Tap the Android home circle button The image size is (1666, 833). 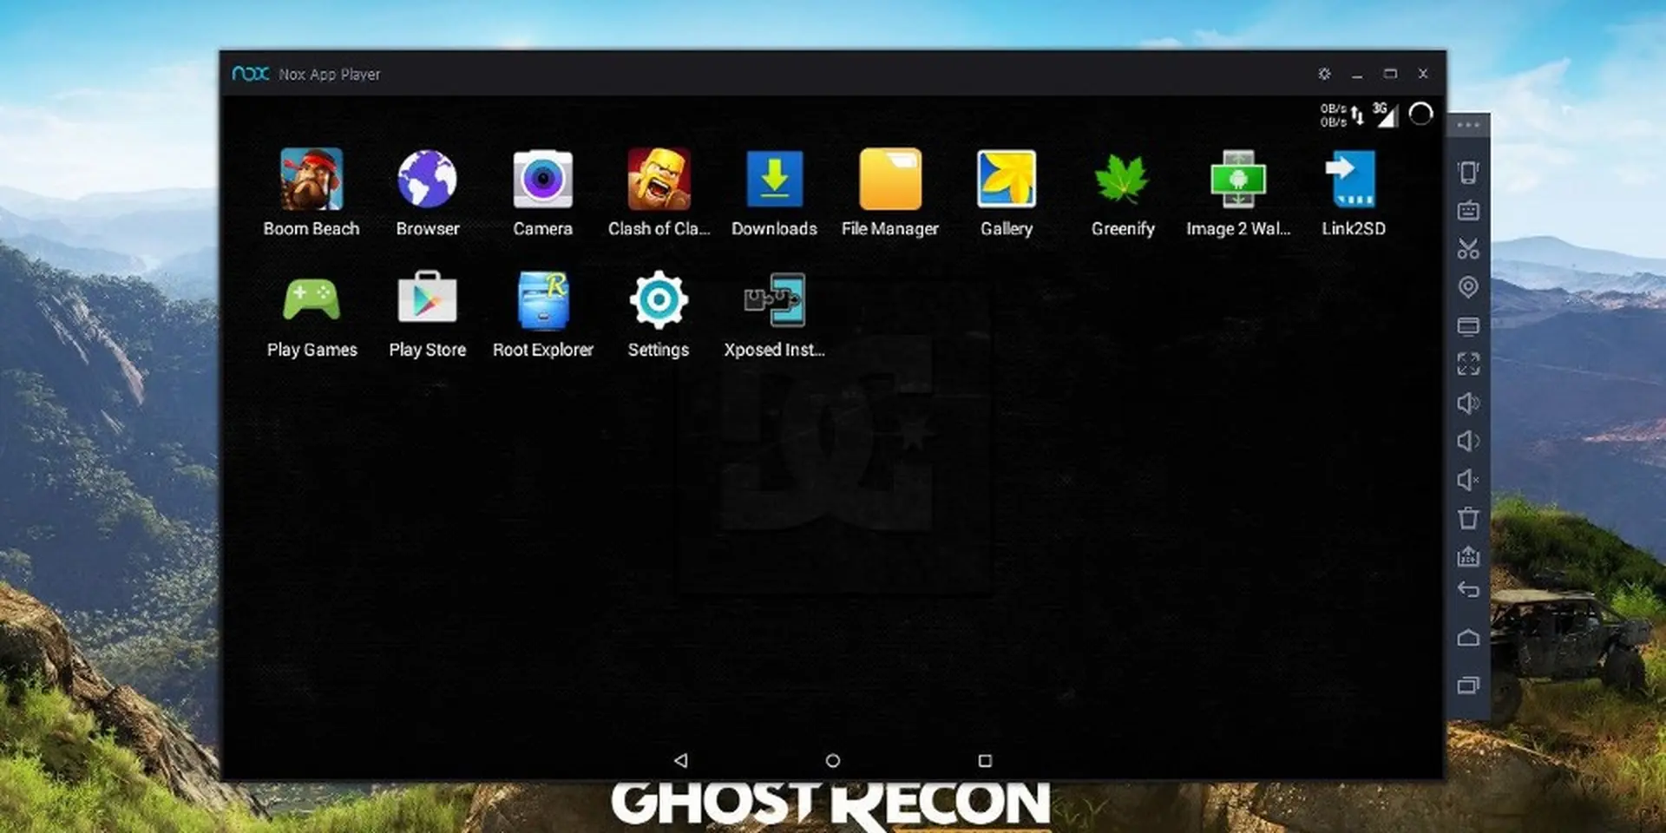[x=833, y=760]
